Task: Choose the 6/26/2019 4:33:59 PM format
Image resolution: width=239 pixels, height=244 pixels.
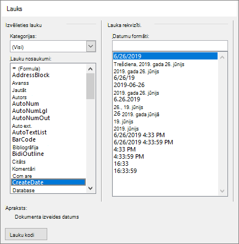Action: tap(143, 142)
